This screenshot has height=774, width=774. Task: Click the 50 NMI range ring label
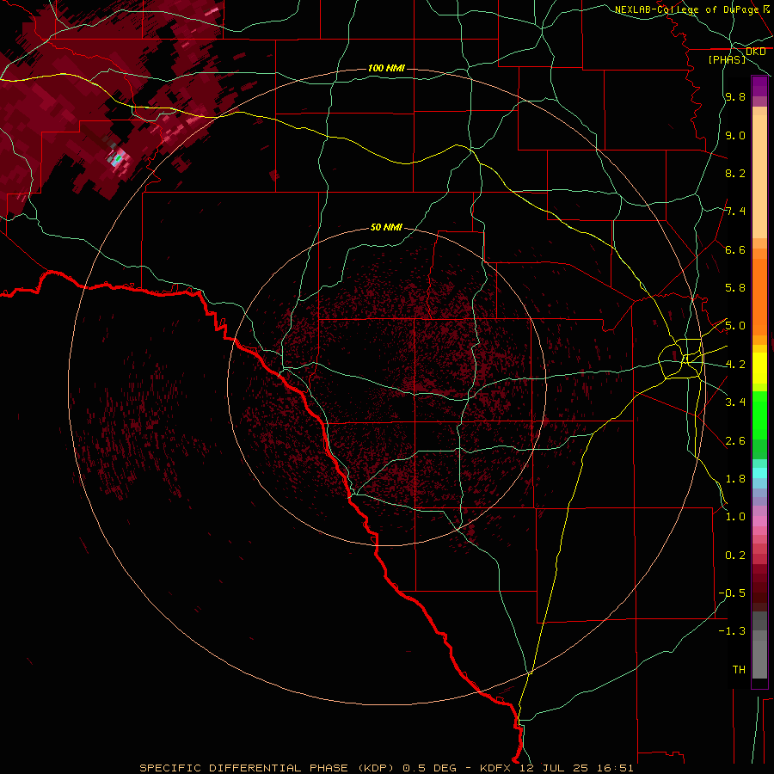pos(386,227)
